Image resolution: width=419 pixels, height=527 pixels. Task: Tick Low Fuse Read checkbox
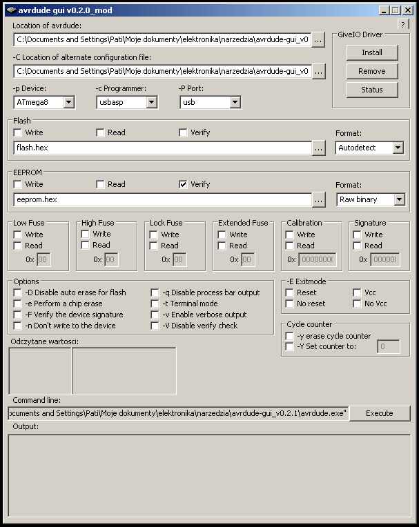[x=17, y=246]
